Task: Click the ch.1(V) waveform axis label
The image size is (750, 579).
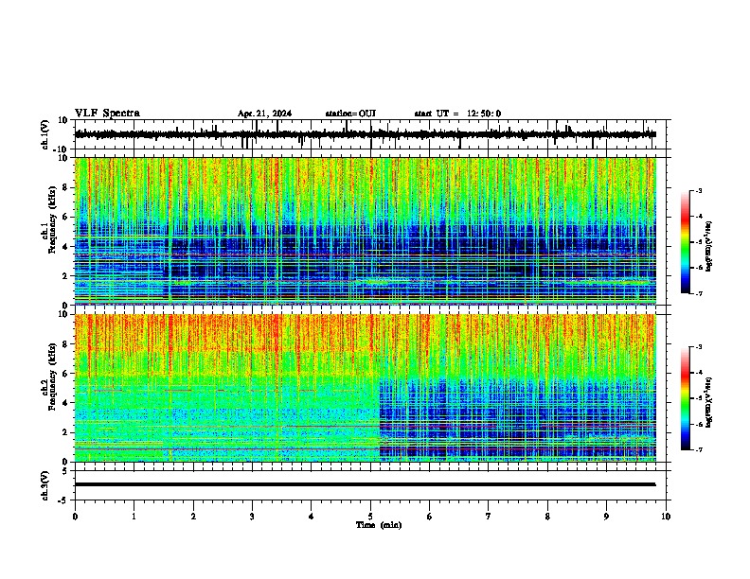Action: [x=45, y=134]
